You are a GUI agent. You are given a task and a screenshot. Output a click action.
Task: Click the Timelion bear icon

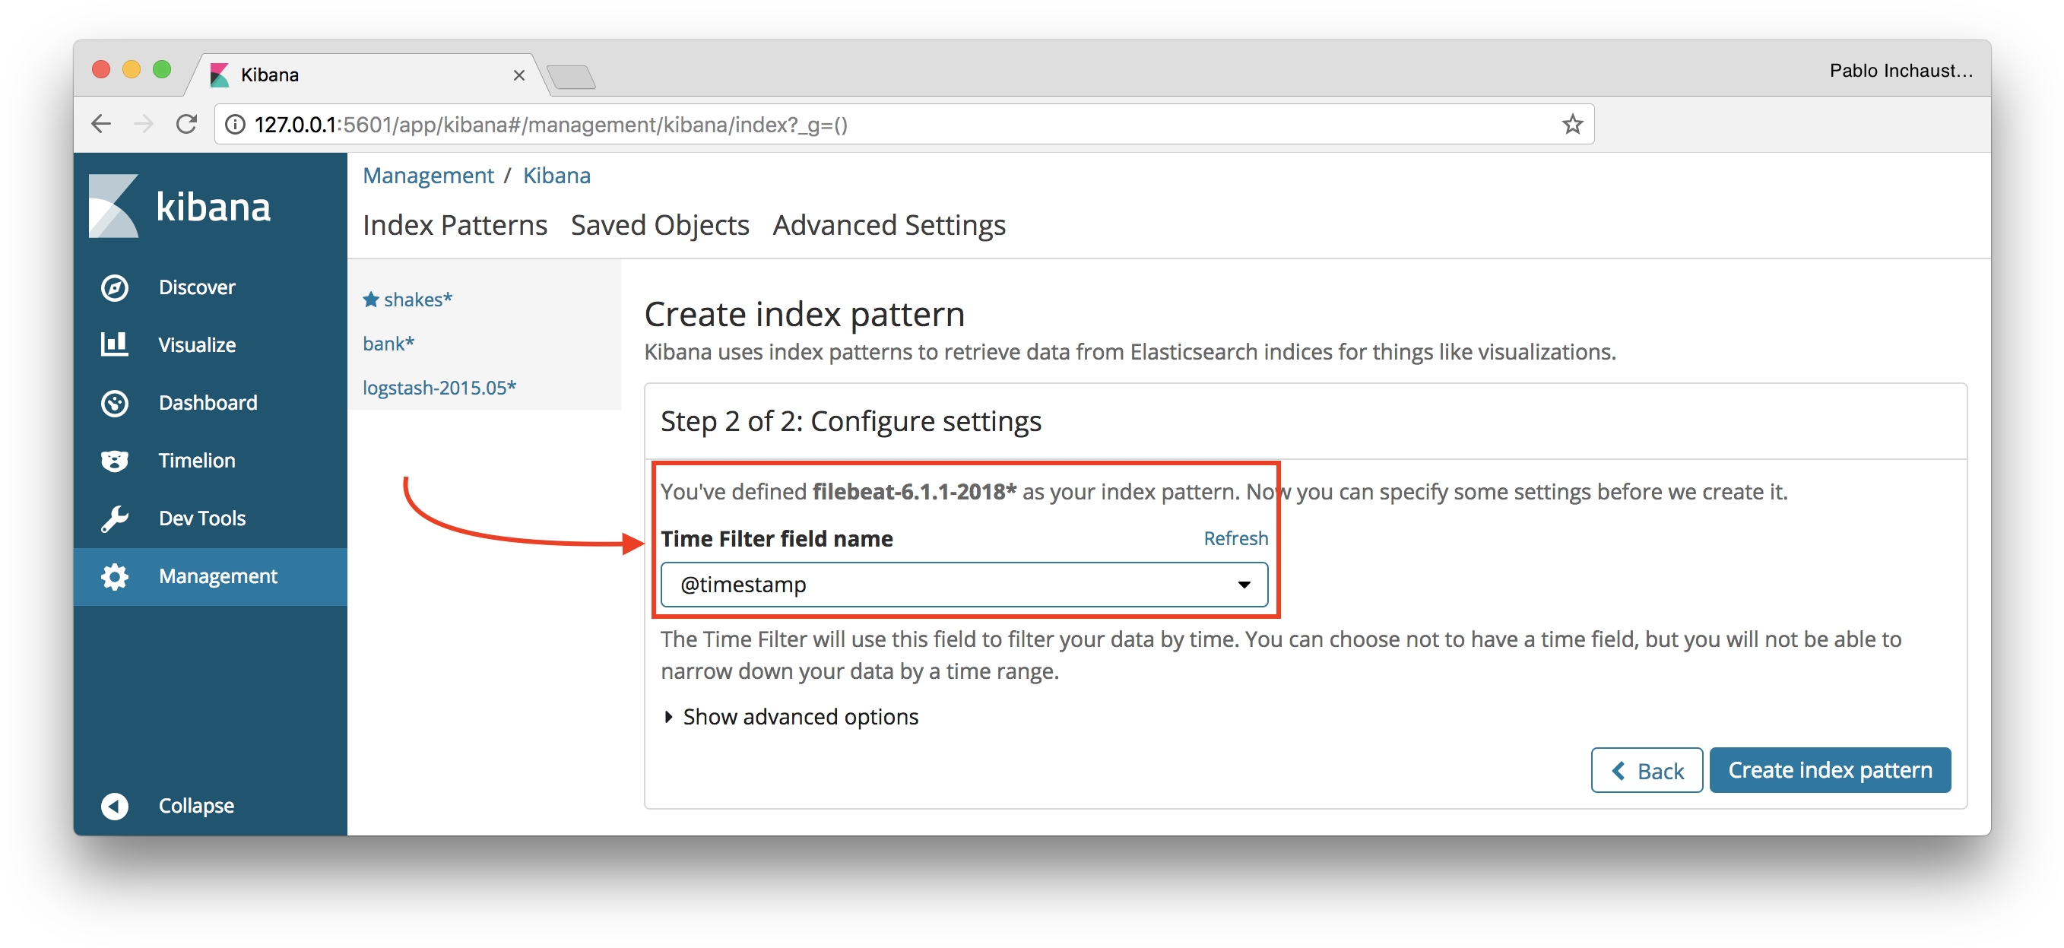tap(115, 461)
